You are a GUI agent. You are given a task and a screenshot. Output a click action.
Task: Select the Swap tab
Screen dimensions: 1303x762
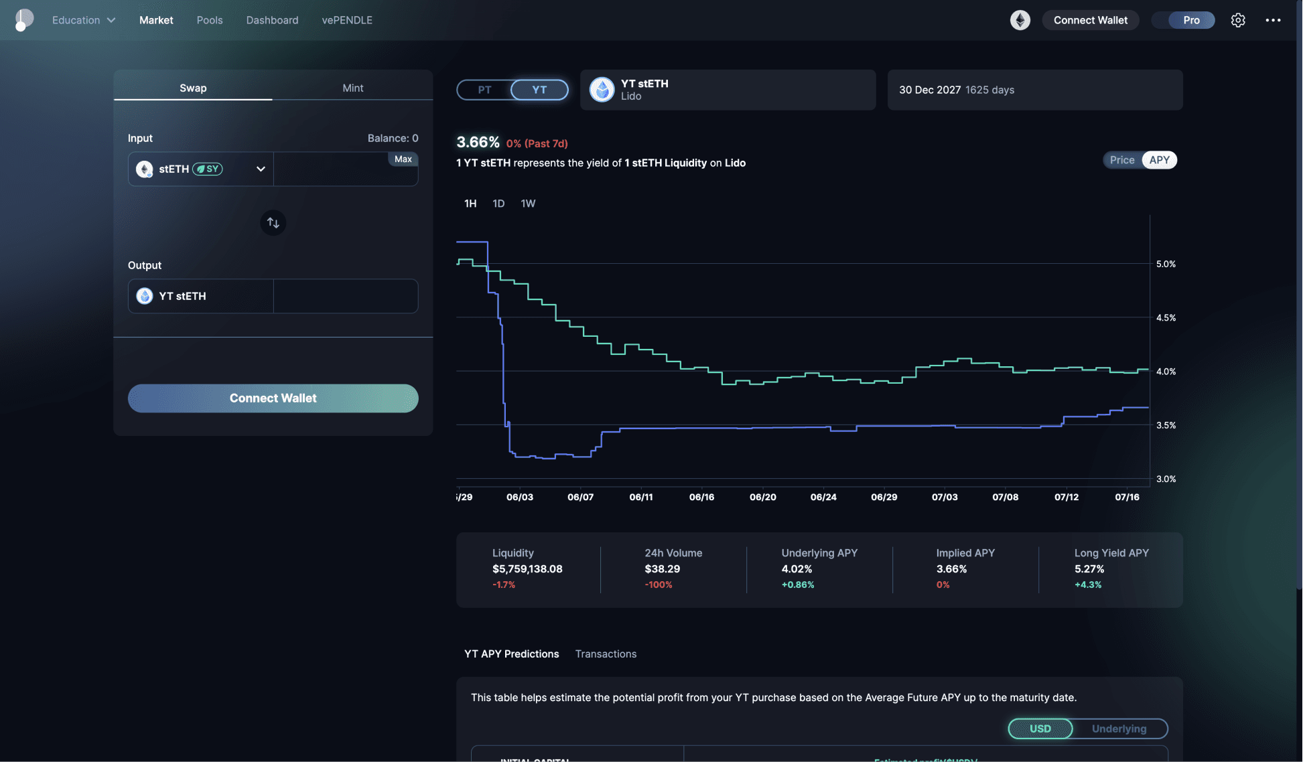193,88
